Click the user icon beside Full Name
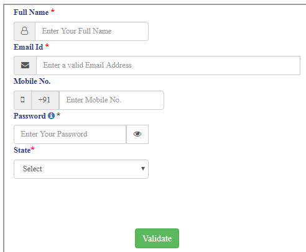 (x=24, y=31)
